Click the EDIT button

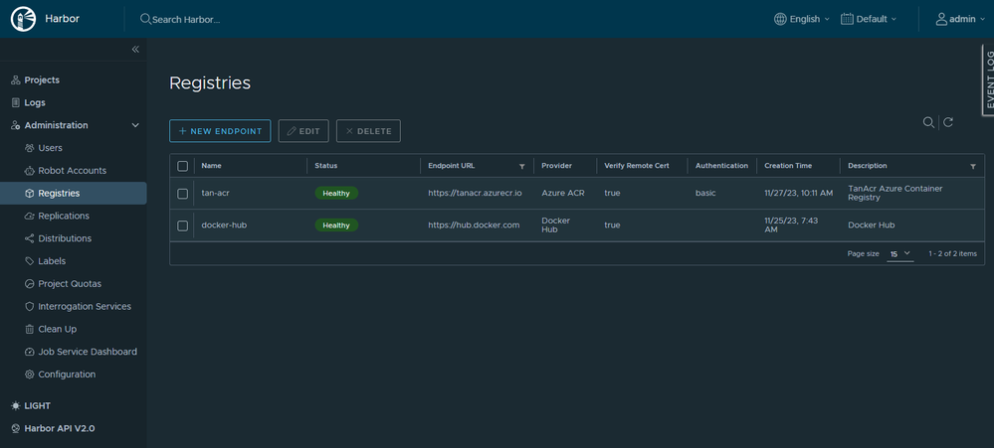coord(303,131)
